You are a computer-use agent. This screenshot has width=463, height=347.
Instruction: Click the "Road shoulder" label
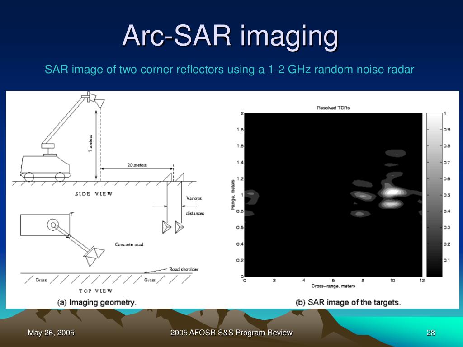(184, 269)
